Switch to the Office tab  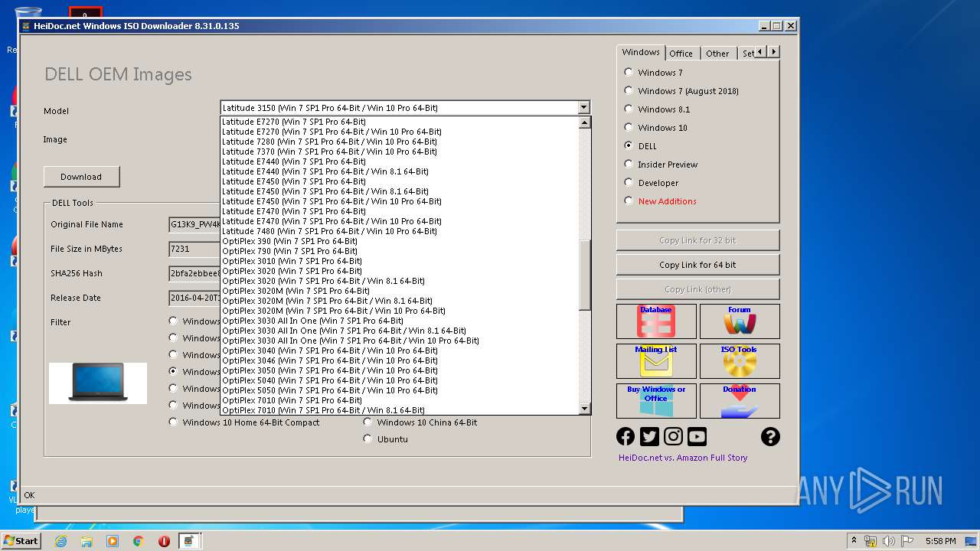(x=681, y=54)
